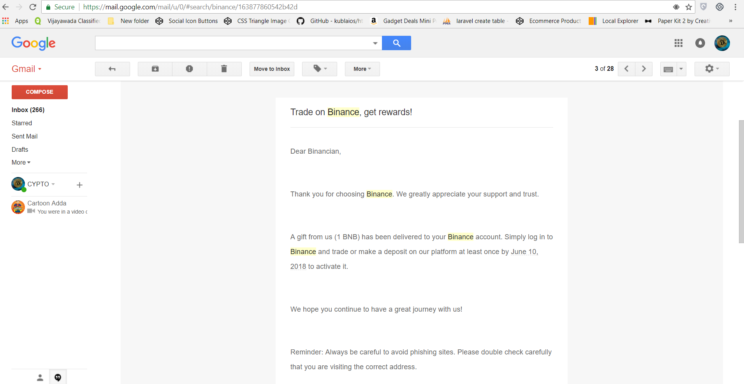Open Sent Mail folder
This screenshot has height=384, width=744.
[x=25, y=137]
